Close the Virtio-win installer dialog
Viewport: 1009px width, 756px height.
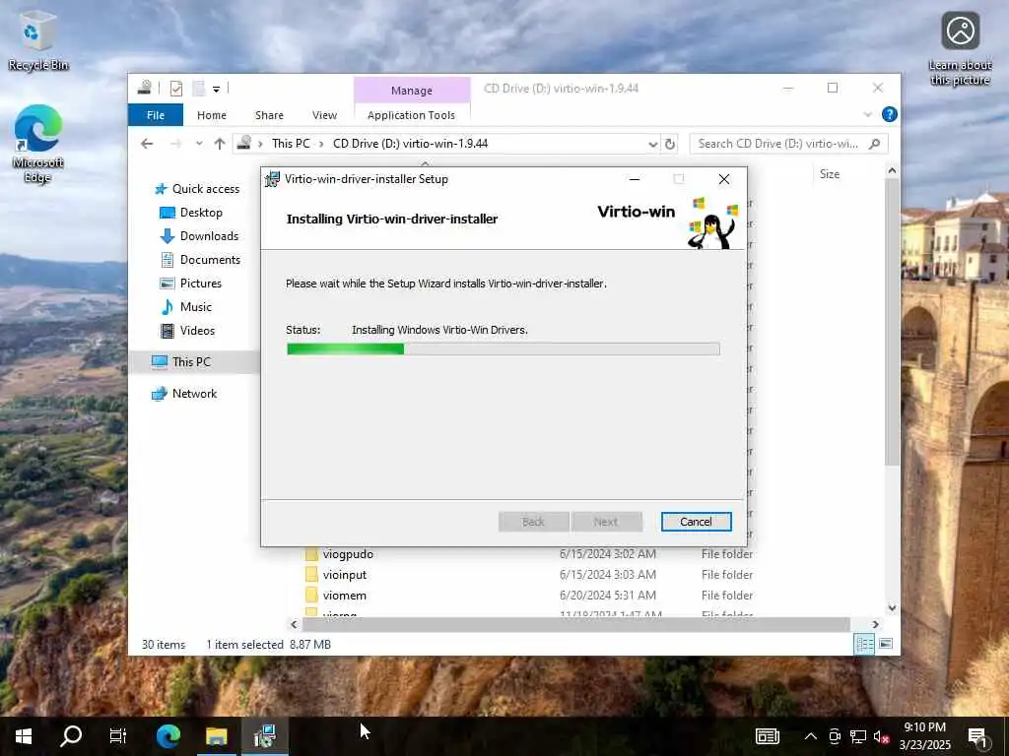point(724,179)
